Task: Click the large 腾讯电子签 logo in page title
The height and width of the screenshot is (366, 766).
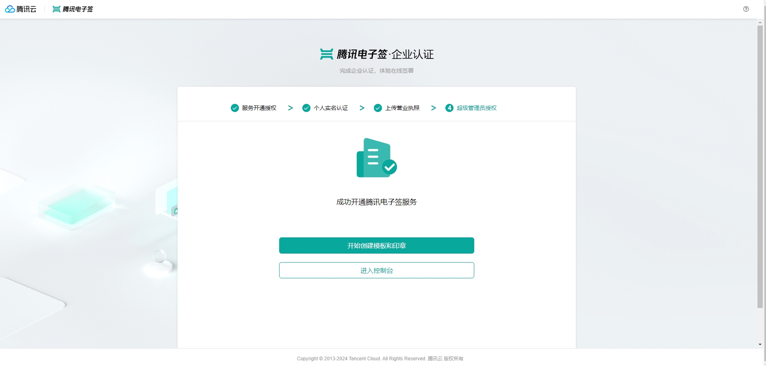Action: [354, 54]
